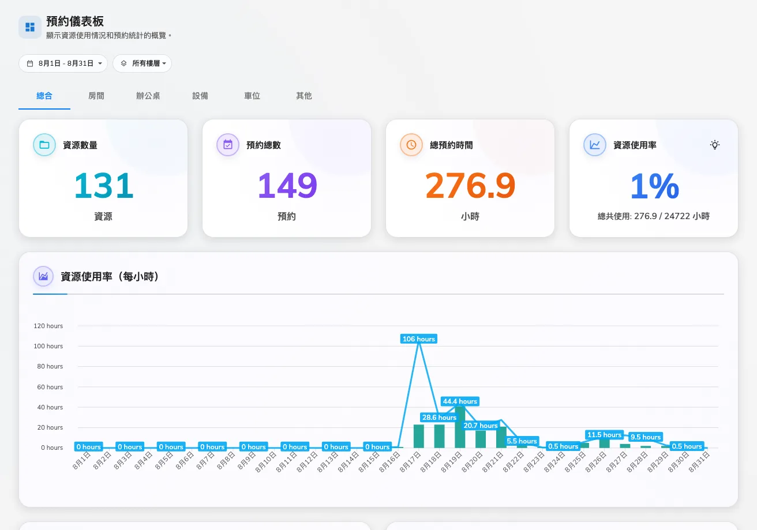Viewport: 757px width, 530px height.
Task: Click the 28.6 hours data label
Action: (x=439, y=418)
